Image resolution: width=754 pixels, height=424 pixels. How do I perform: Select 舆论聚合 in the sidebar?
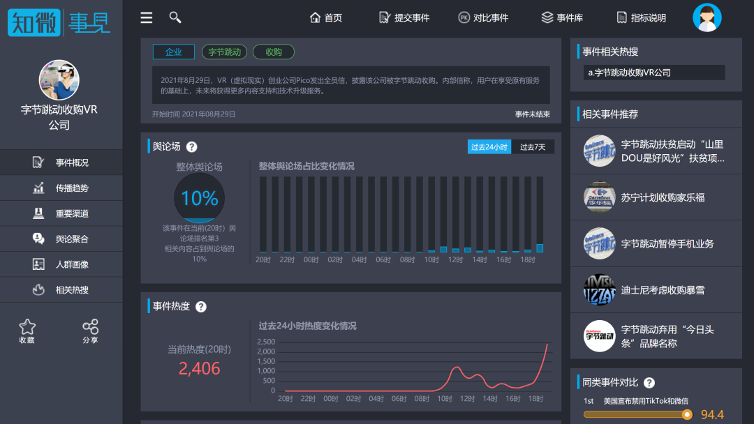click(x=61, y=238)
